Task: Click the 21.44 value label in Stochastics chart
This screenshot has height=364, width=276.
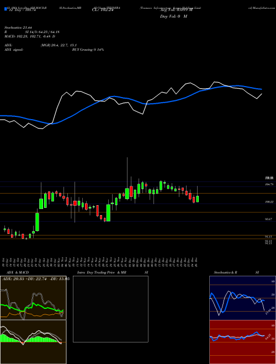Action: [x=268, y=312]
